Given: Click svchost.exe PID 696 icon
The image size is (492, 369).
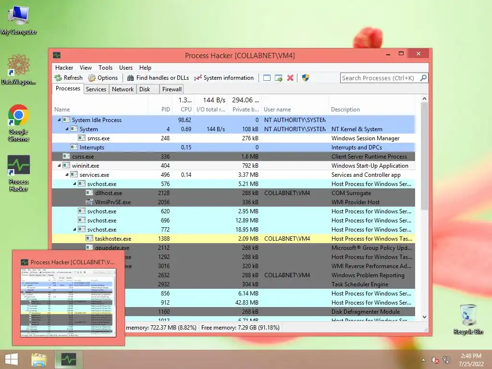Looking at the screenshot, I should tap(82, 220).
